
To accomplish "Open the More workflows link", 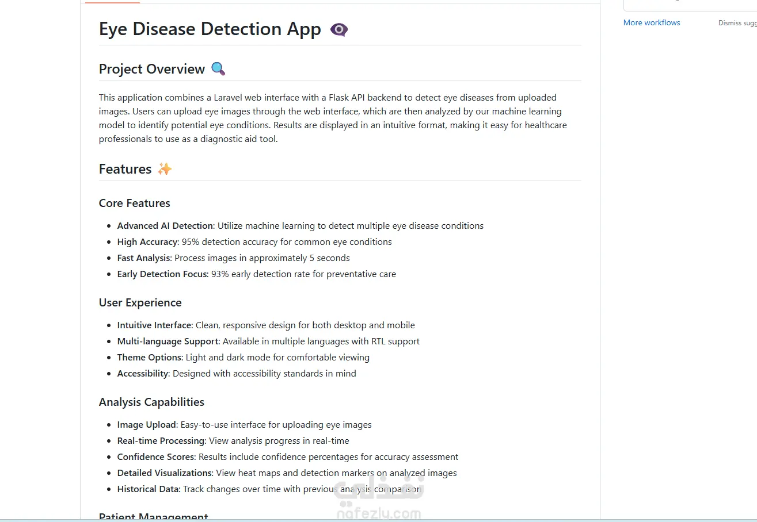I will [x=652, y=23].
